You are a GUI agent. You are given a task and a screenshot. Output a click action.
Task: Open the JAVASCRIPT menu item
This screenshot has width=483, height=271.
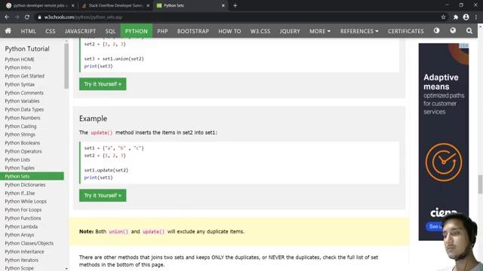(80, 31)
